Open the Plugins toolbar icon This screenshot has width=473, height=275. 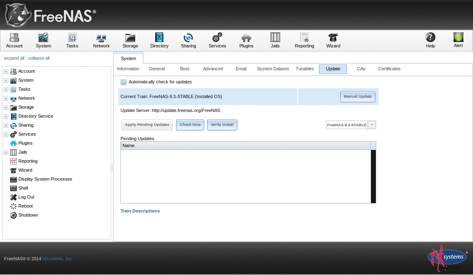(x=246, y=40)
